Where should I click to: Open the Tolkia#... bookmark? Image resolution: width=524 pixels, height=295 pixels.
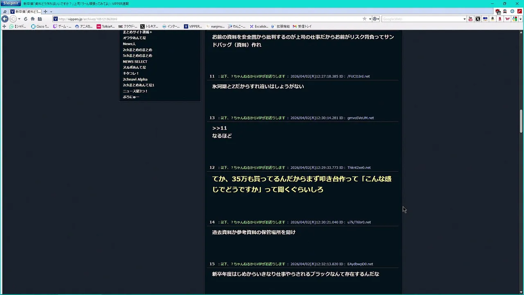coord(106,26)
